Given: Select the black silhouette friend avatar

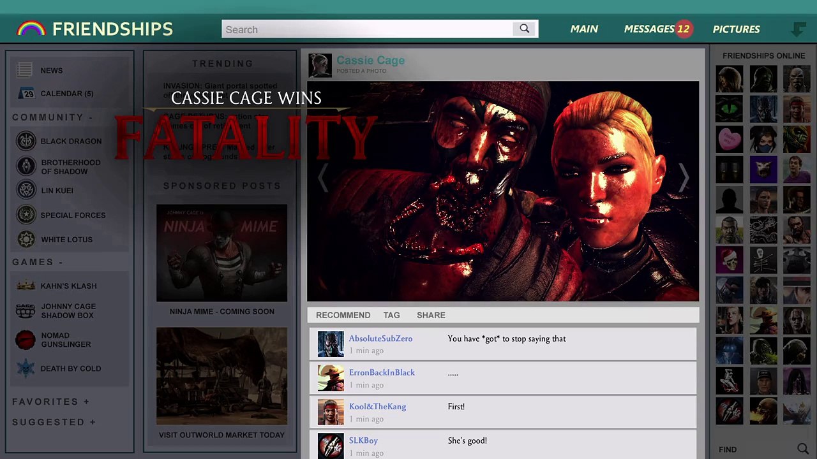Looking at the screenshot, I should click(730, 200).
